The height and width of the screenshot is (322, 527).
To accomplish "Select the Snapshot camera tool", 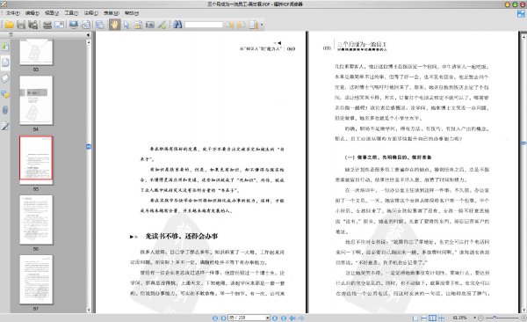I will tap(150, 25).
